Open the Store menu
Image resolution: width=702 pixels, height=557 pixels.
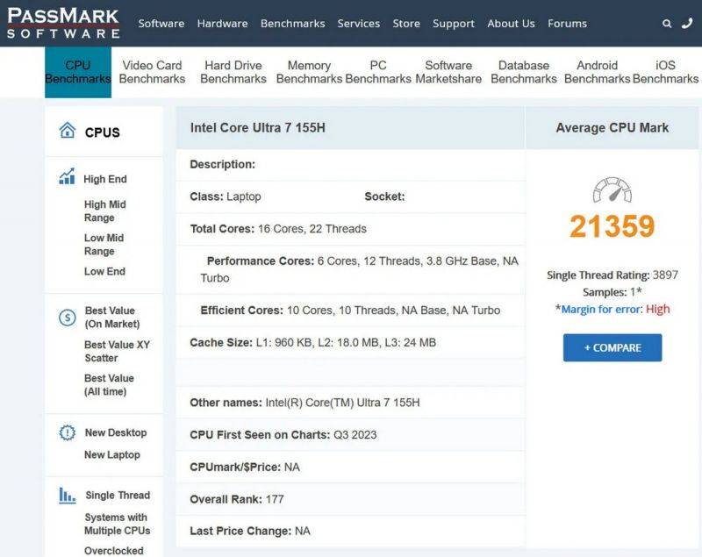pyautogui.click(x=406, y=24)
